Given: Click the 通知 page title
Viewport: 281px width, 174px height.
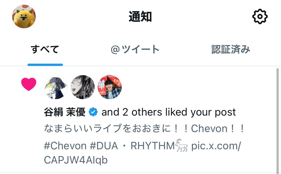Looking at the screenshot, I should pos(140,16).
